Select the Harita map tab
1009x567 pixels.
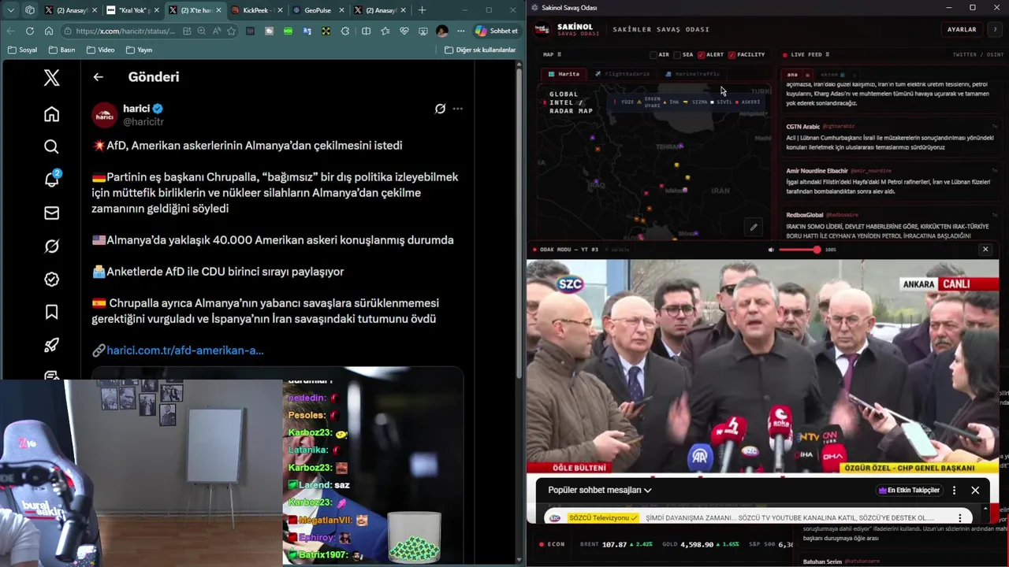point(564,74)
